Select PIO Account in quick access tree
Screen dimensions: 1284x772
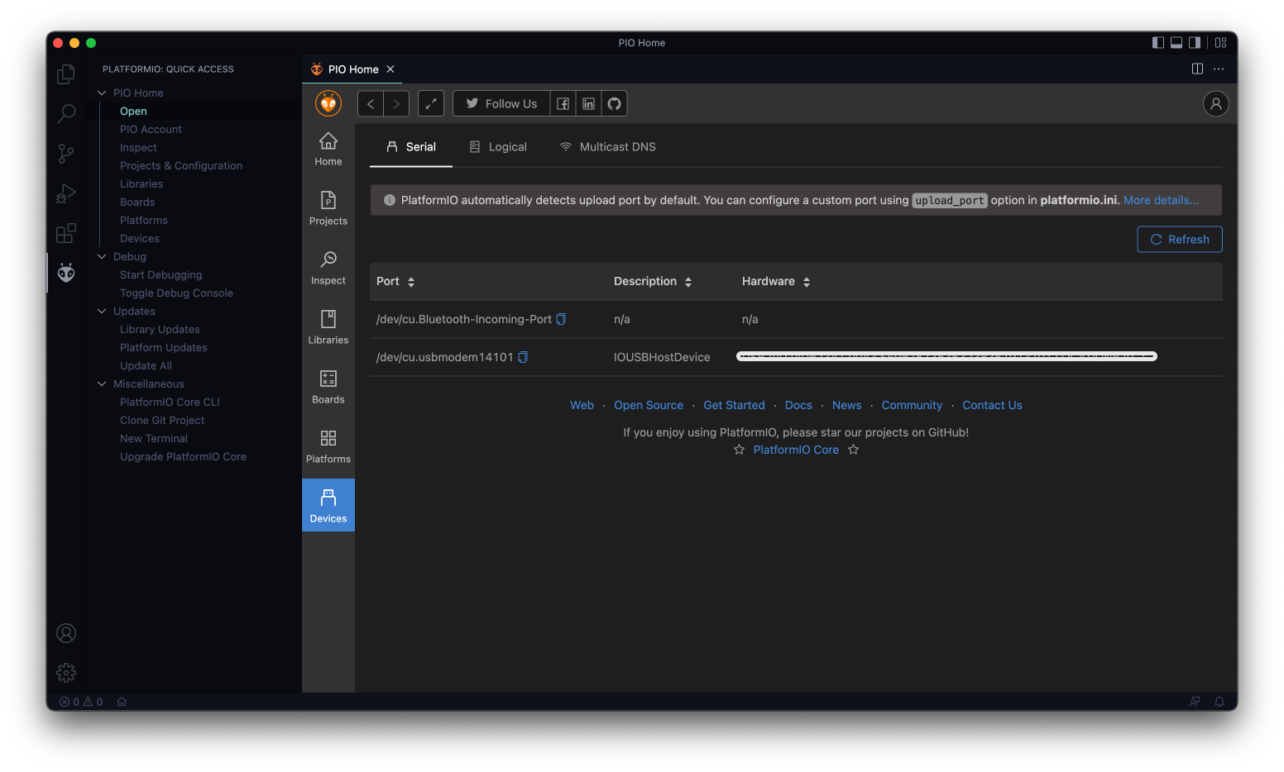pos(151,129)
